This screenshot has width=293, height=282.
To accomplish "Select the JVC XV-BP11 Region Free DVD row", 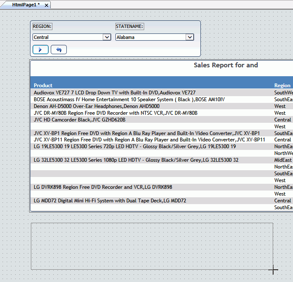I will (x=162, y=140).
